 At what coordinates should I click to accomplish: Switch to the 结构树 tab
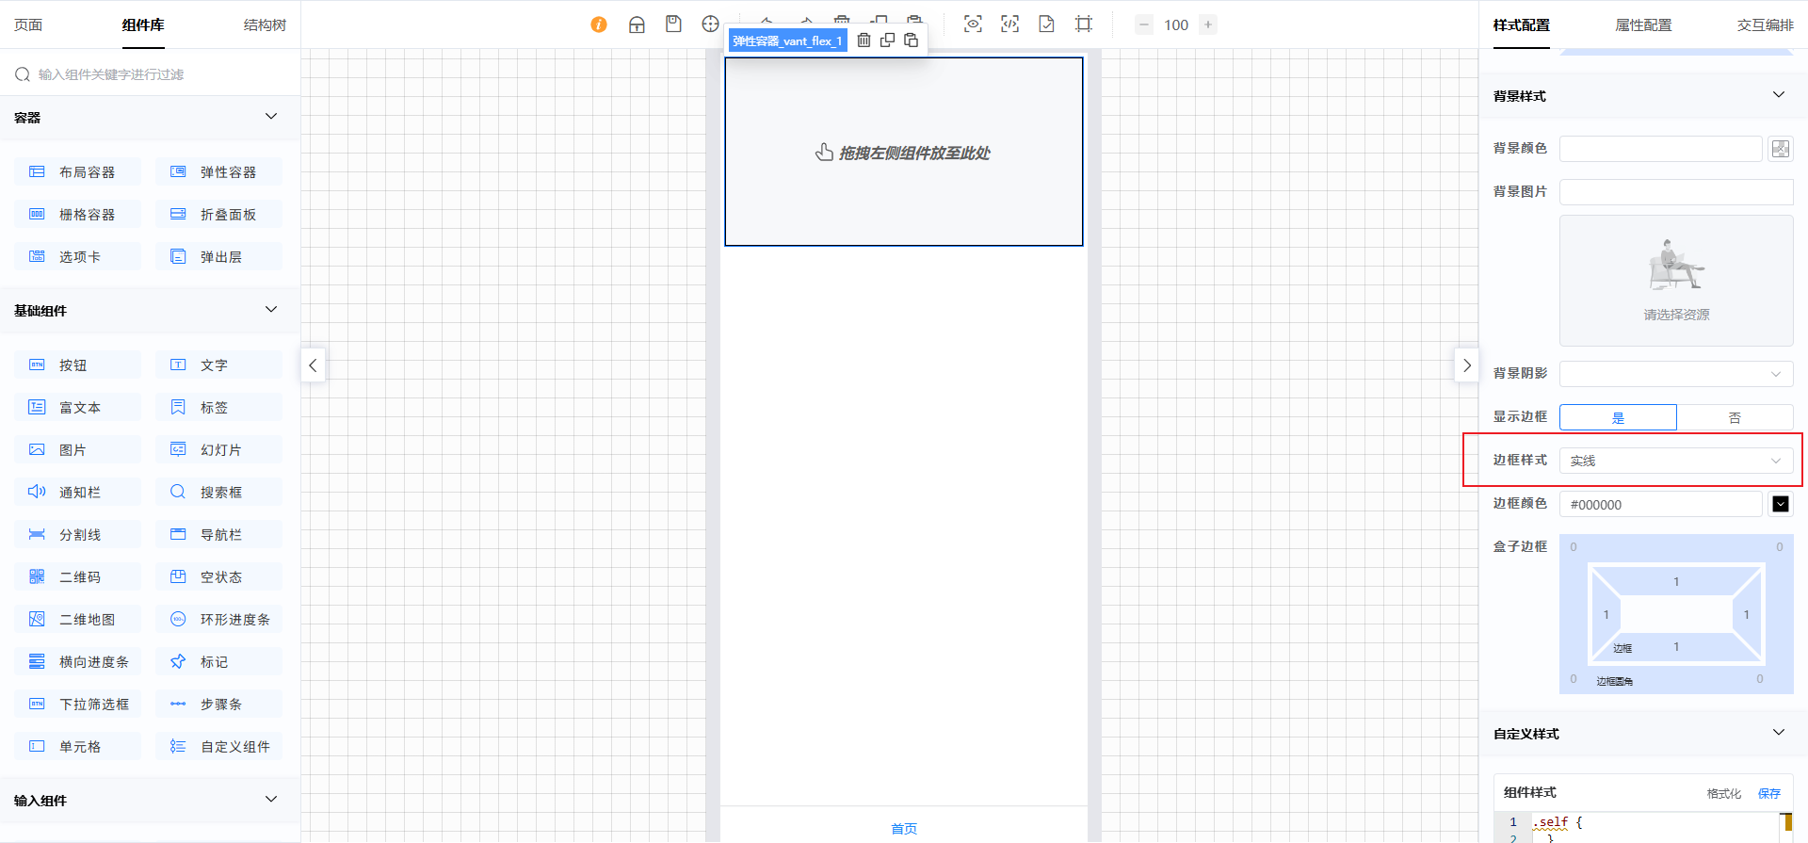click(x=265, y=25)
